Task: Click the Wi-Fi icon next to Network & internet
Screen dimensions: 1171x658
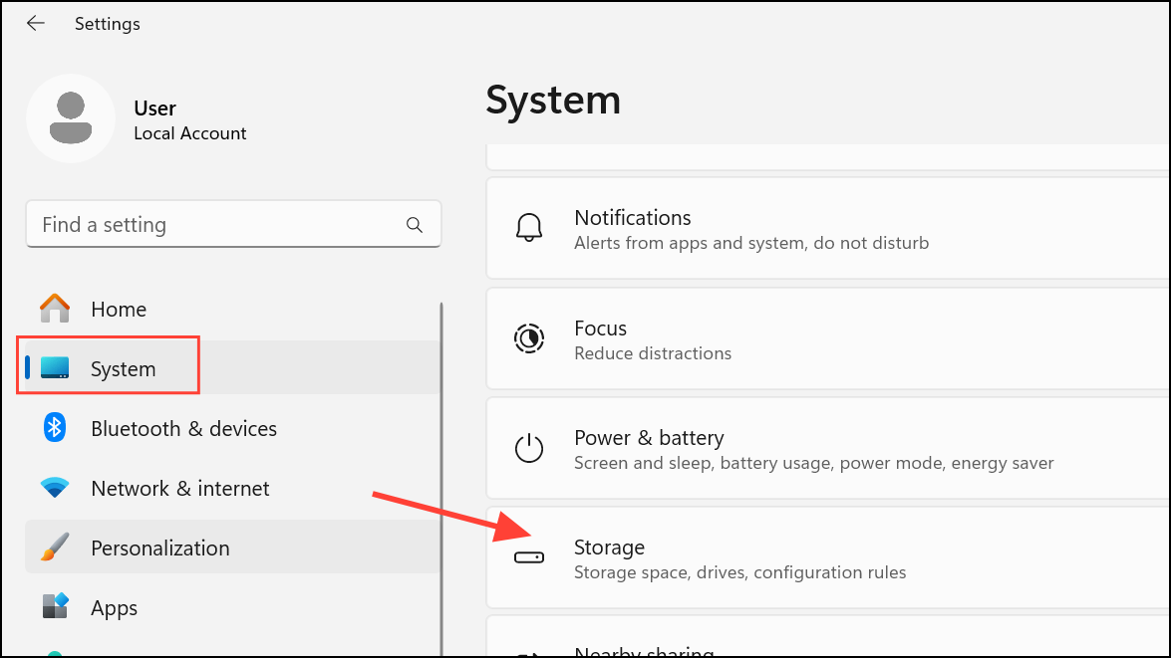Action: coord(54,487)
